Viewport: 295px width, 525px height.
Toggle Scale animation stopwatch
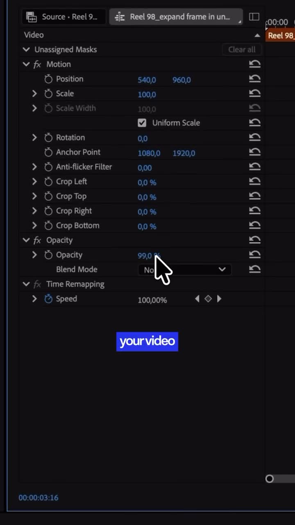48,94
